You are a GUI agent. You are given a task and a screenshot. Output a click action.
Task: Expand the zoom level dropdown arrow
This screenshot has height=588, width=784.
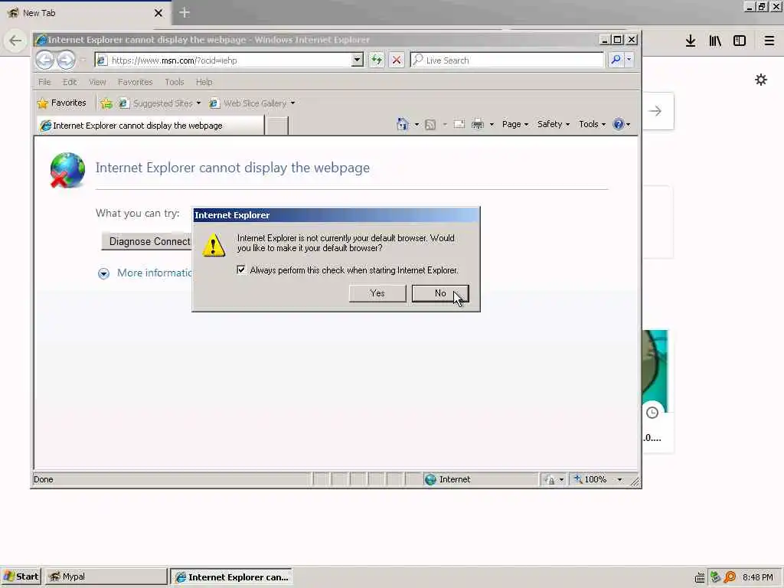click(x=619, y=479)
